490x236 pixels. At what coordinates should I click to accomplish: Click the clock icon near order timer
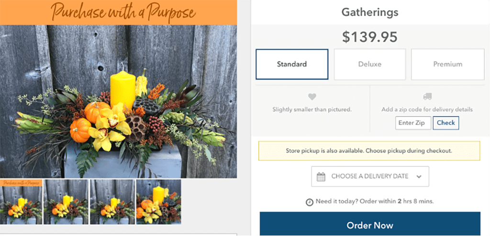[x=310, y=202]
